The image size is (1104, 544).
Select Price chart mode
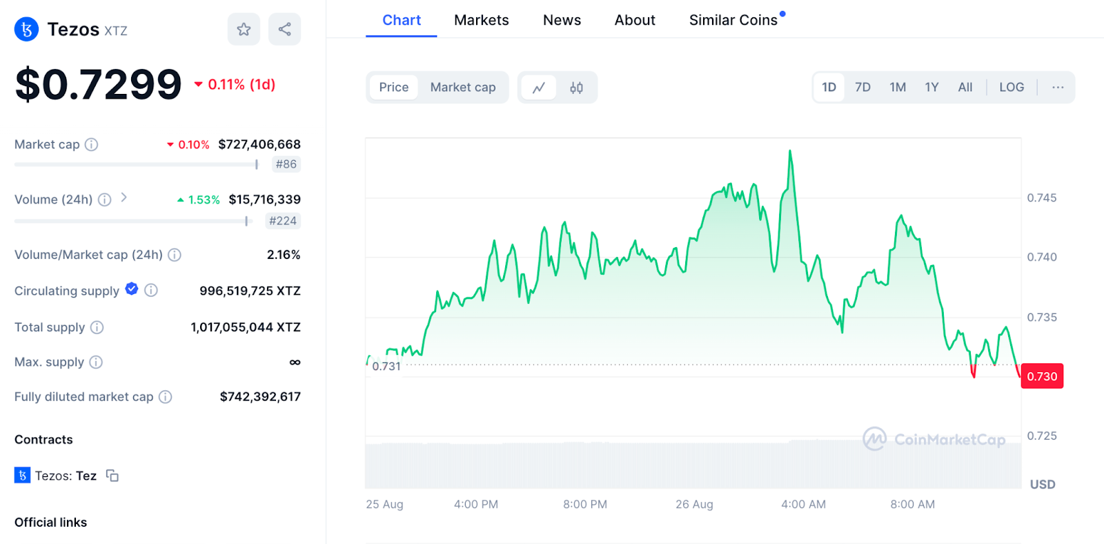(x=393, y=88)
